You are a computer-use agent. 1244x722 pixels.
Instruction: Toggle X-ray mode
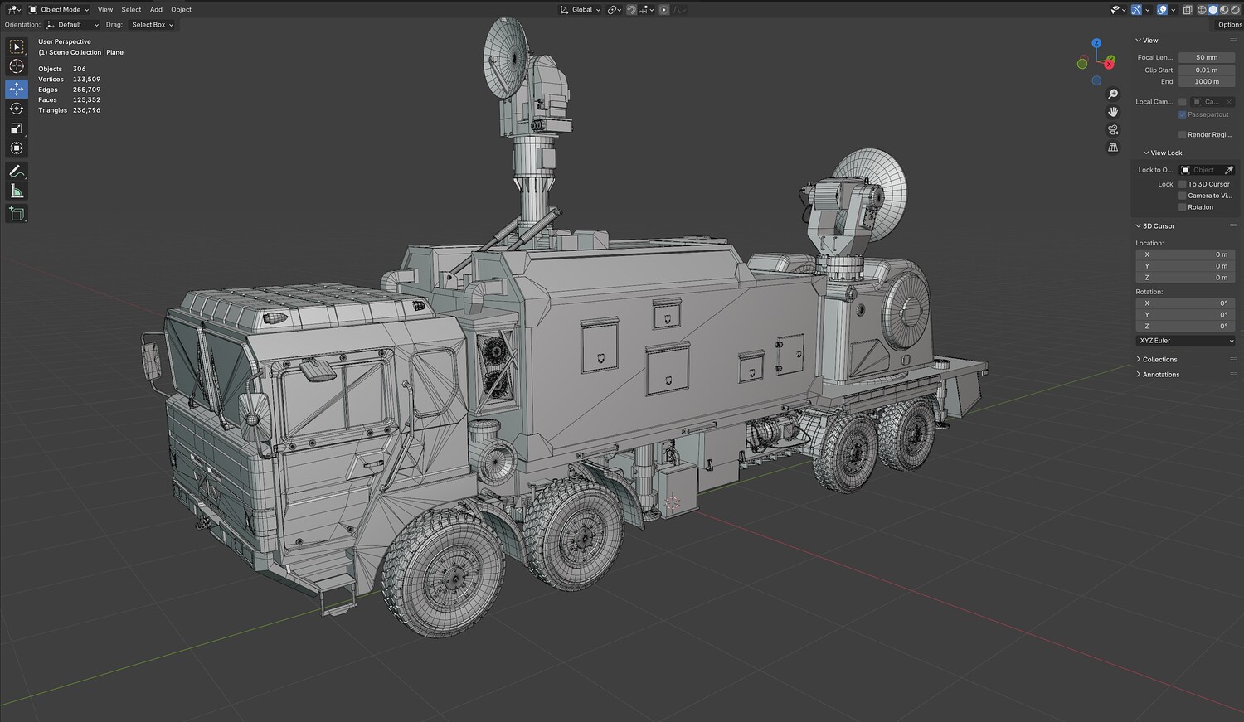[1188, 10]
